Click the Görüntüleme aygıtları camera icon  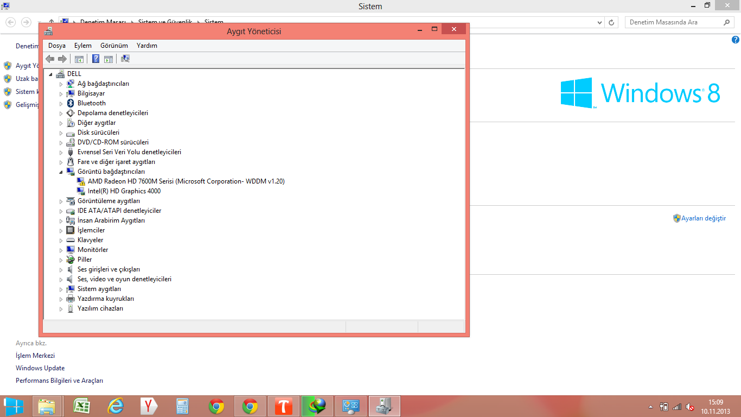point(70,201)
